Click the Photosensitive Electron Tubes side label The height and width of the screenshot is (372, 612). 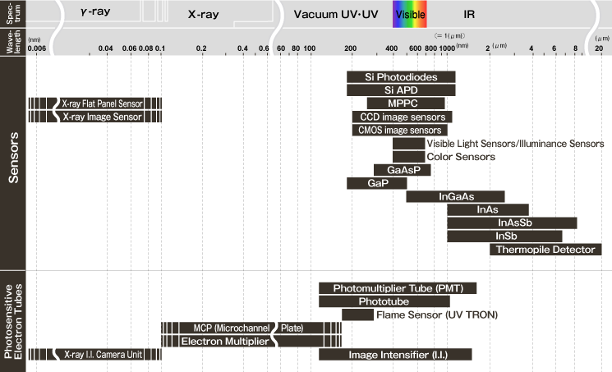(x=13, y=321)
